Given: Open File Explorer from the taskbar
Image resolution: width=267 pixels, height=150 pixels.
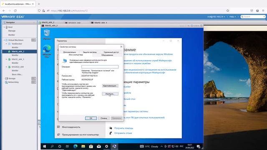Looking at the screenshot, I should (x=83, y=146).
